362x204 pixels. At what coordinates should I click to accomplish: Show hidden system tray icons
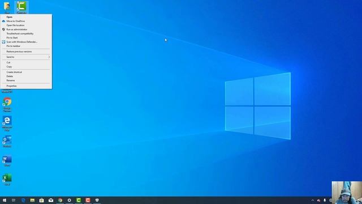313,200
